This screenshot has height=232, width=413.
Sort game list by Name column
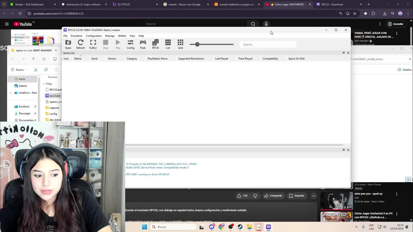coord(78,59)
